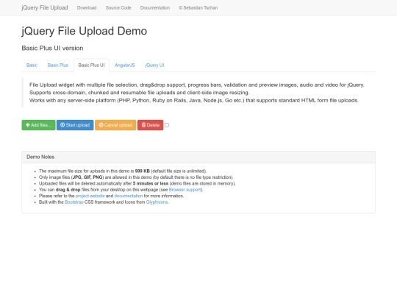Click the Basic Plus UI version subtitle
The height and width of the screenshot is (298, 397).
[x=52, y=48]
